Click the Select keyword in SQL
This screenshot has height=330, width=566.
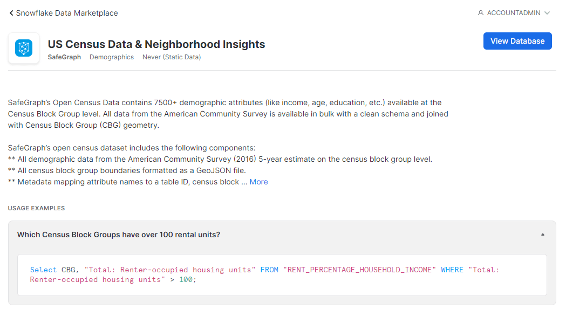click(43, 270)
